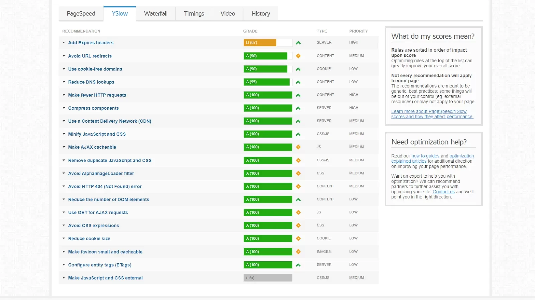Click diamond icon for Use GET for AJAX requests

click(x=298, y=212)
